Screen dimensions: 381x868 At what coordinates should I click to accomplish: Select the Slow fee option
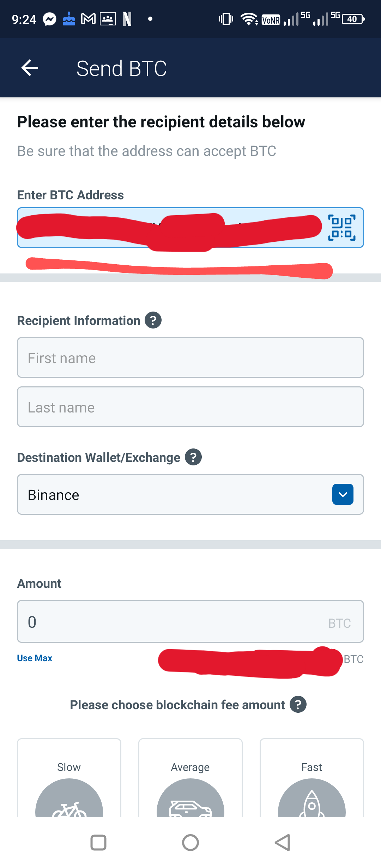coord(69,778)
